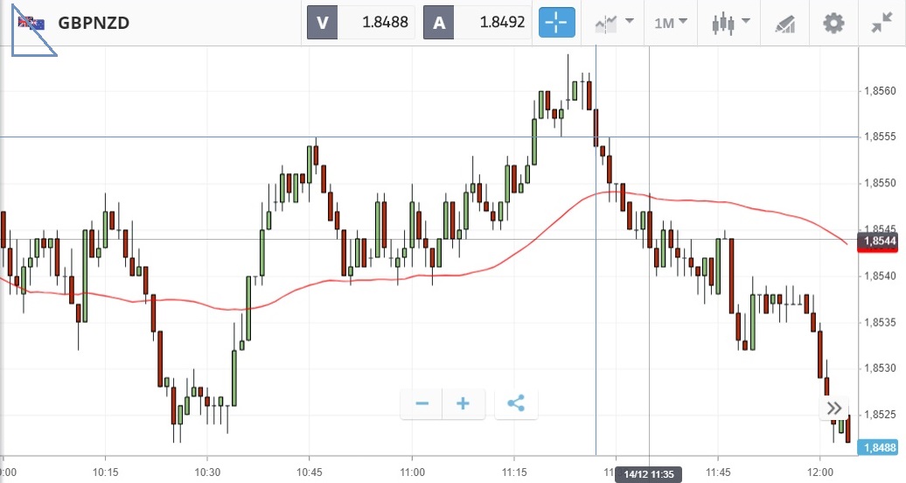Open the candlestick chart type dropdown
Viewport: 906px width, 483px height.
click(730, 23)
